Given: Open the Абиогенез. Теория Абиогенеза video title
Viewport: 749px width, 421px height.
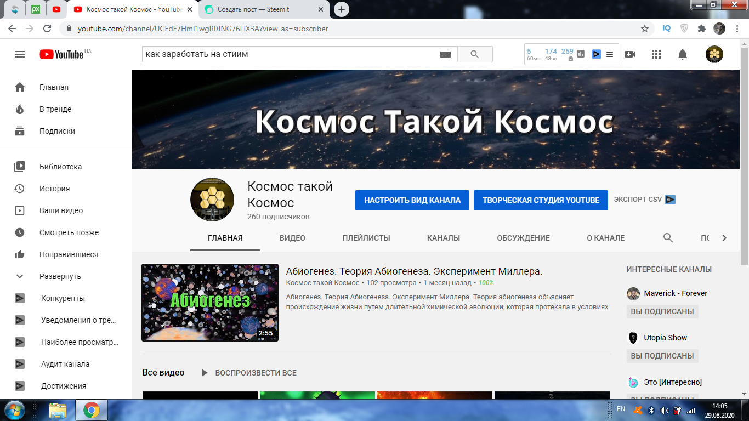Looking at the screenshot, I should pos(414,271).
